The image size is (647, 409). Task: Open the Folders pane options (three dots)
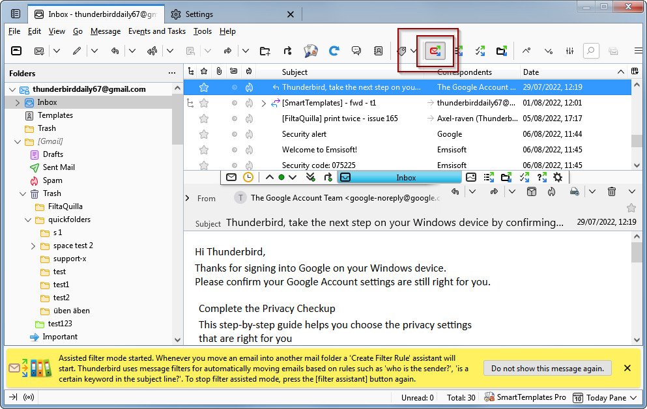pyautogui.click(x=172, y=73)
